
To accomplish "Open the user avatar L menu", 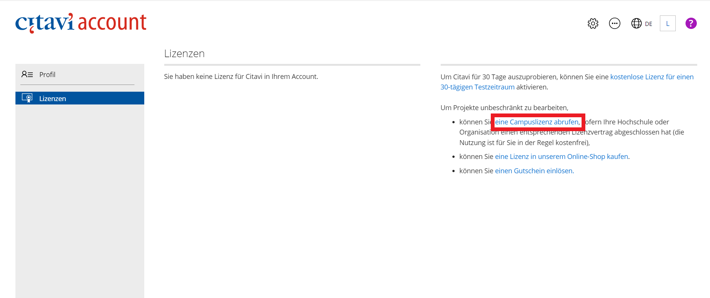I will [x=668, y=23].
